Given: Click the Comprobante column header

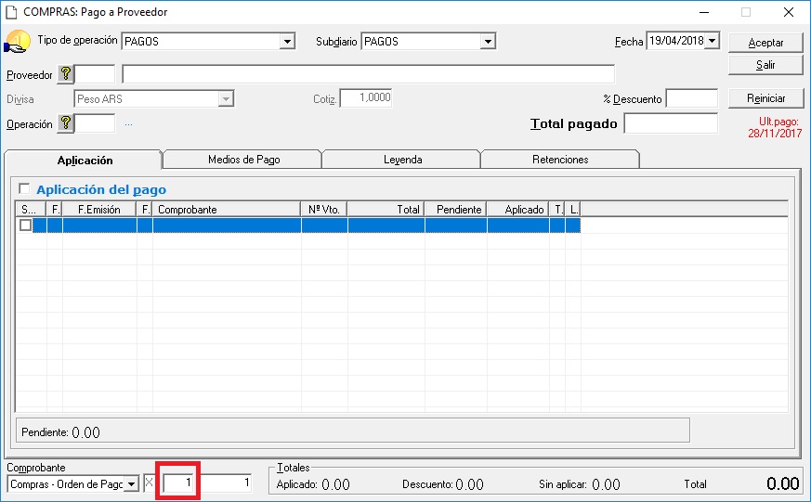Looking at the screenshot, I should coord(227,210).
